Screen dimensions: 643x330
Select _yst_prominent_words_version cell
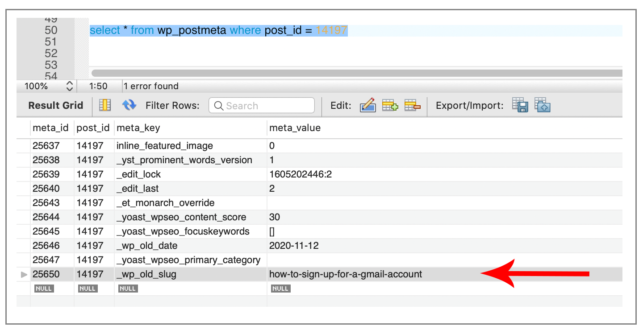point(190,160)
